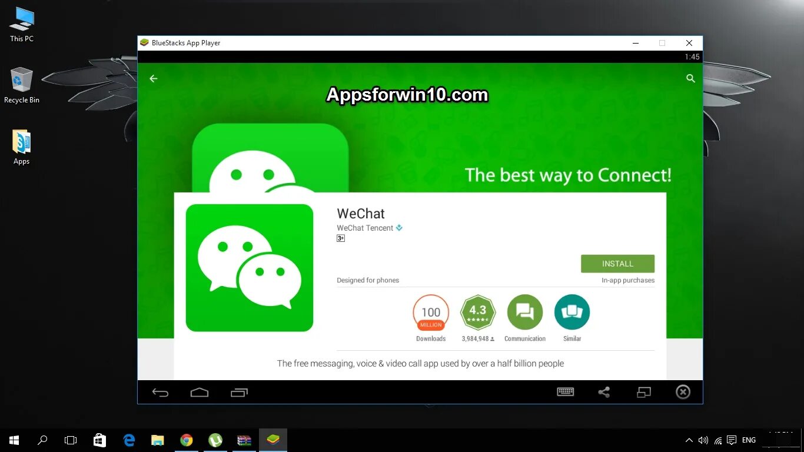Open This PC desktop icon
Image resolution: width=804 pixels, height=452 pixels.
coord(22,25)
